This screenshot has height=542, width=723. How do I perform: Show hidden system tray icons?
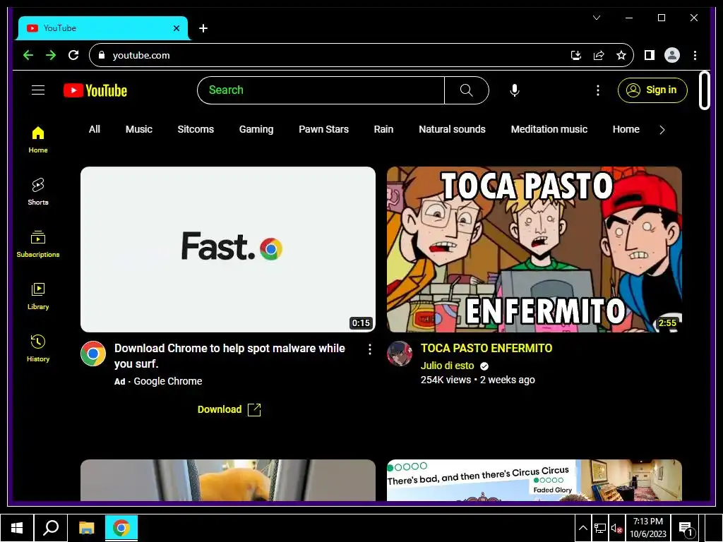[x=582, y=528]
